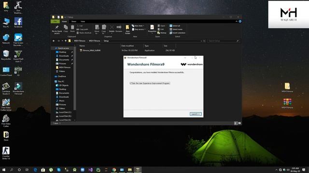Image resolution: width=309 pixels, height=173 pixels.
Task: Switch to the details view icon in the status bar
Action: pyautogui.click(x=236, y=123)
